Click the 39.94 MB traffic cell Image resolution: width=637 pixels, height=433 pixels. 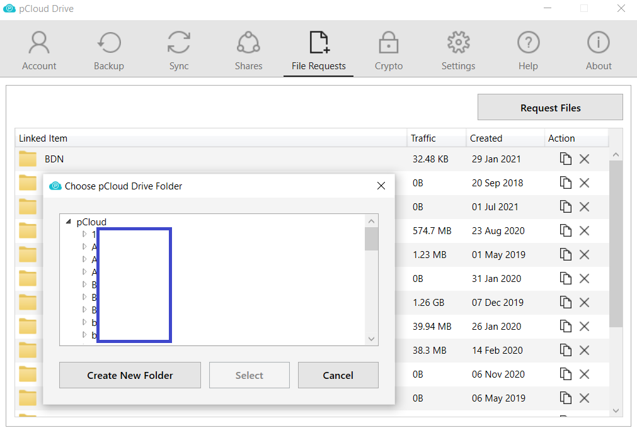click(432, 326)
